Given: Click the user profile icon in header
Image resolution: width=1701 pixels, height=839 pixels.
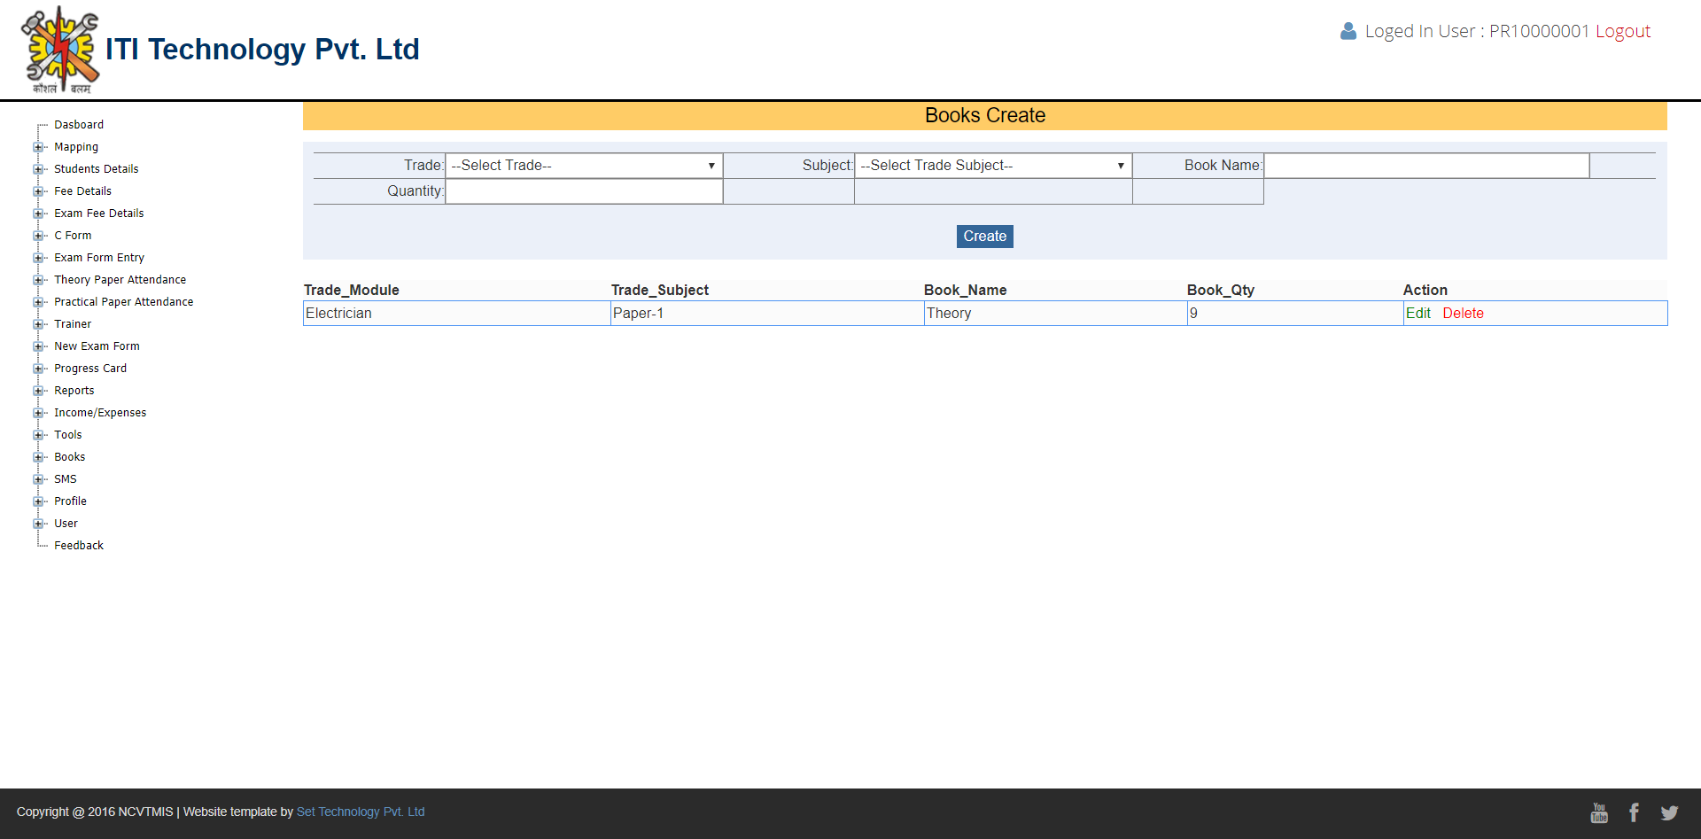Looking at the screenshot, I should point(1348,31).
